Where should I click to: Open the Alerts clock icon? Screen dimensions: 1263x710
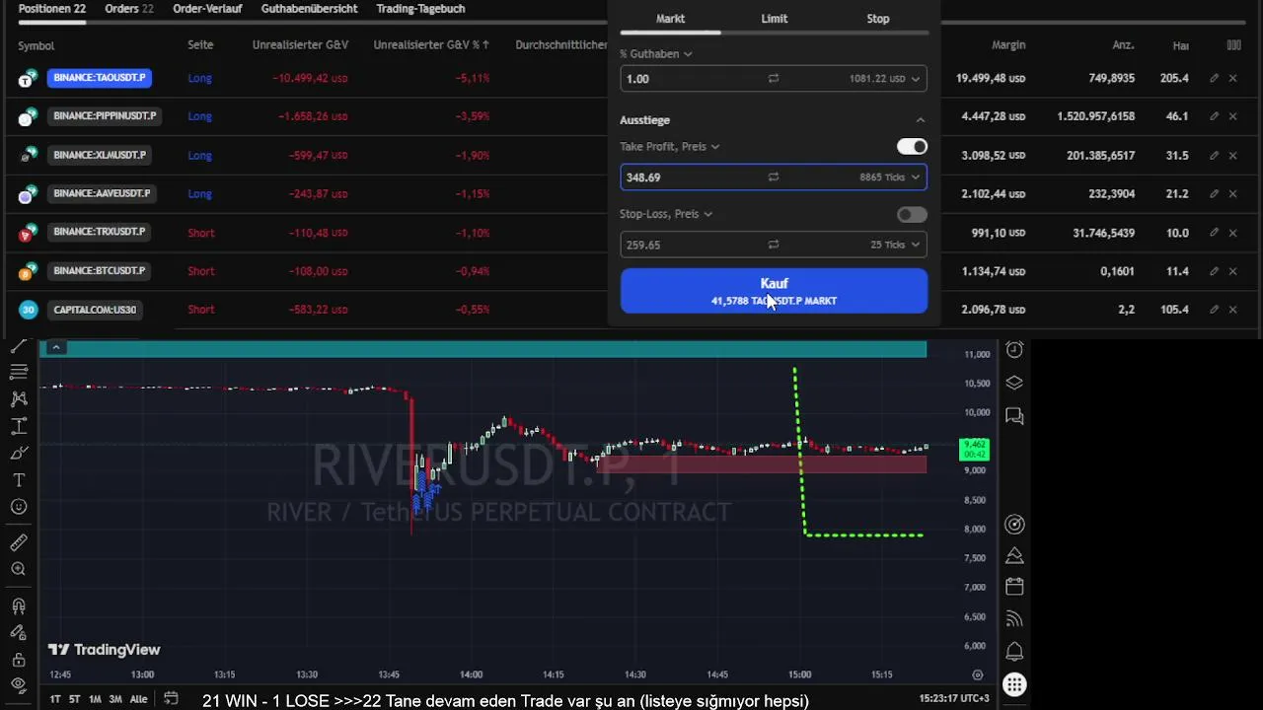click(1014, 350)
